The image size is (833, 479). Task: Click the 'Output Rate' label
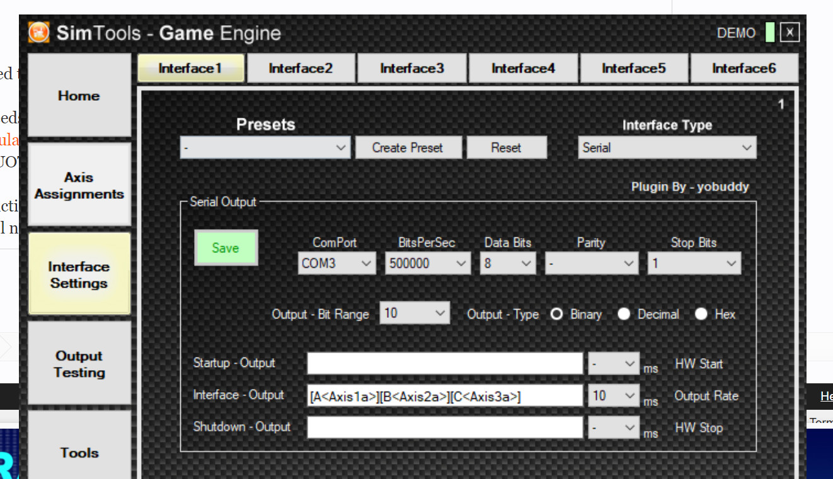pos(706,396)
